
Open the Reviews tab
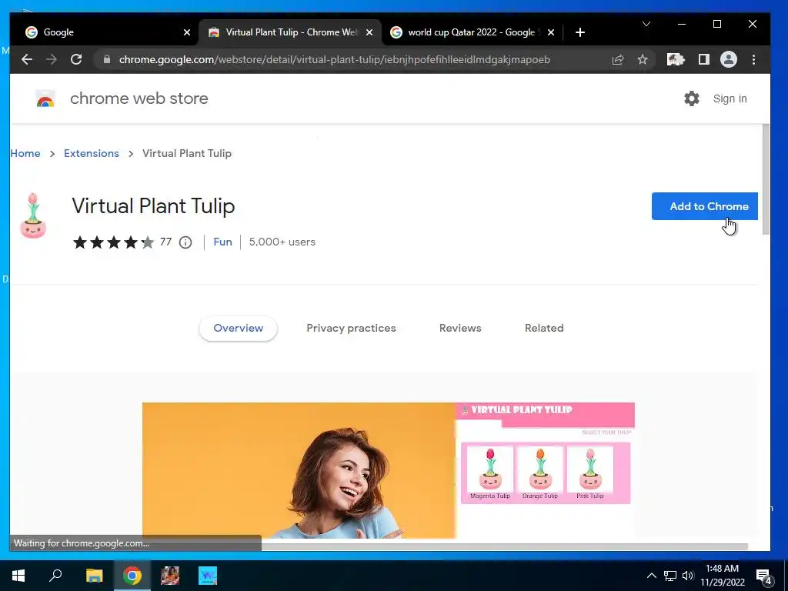(460, 328)
